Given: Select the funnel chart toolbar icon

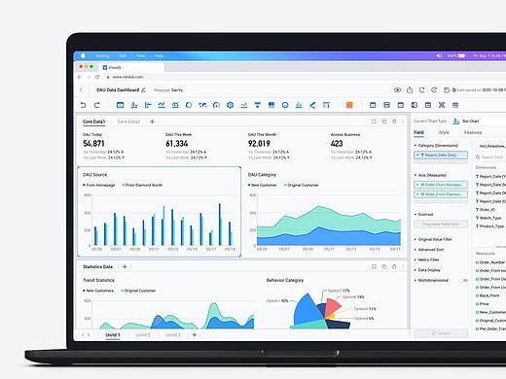Looking at the screenshot, I should (x=258, y=105).
